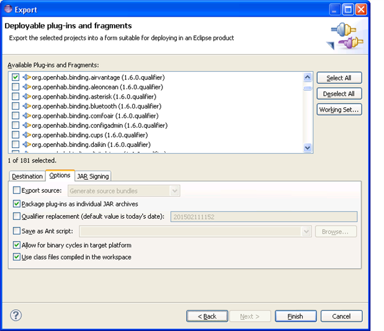The height and width of the screenshot is (331, 384).
Task: Select the org.openhab.binding.cups (1.6.0.qualifier) row text
Action: point(90,135)
